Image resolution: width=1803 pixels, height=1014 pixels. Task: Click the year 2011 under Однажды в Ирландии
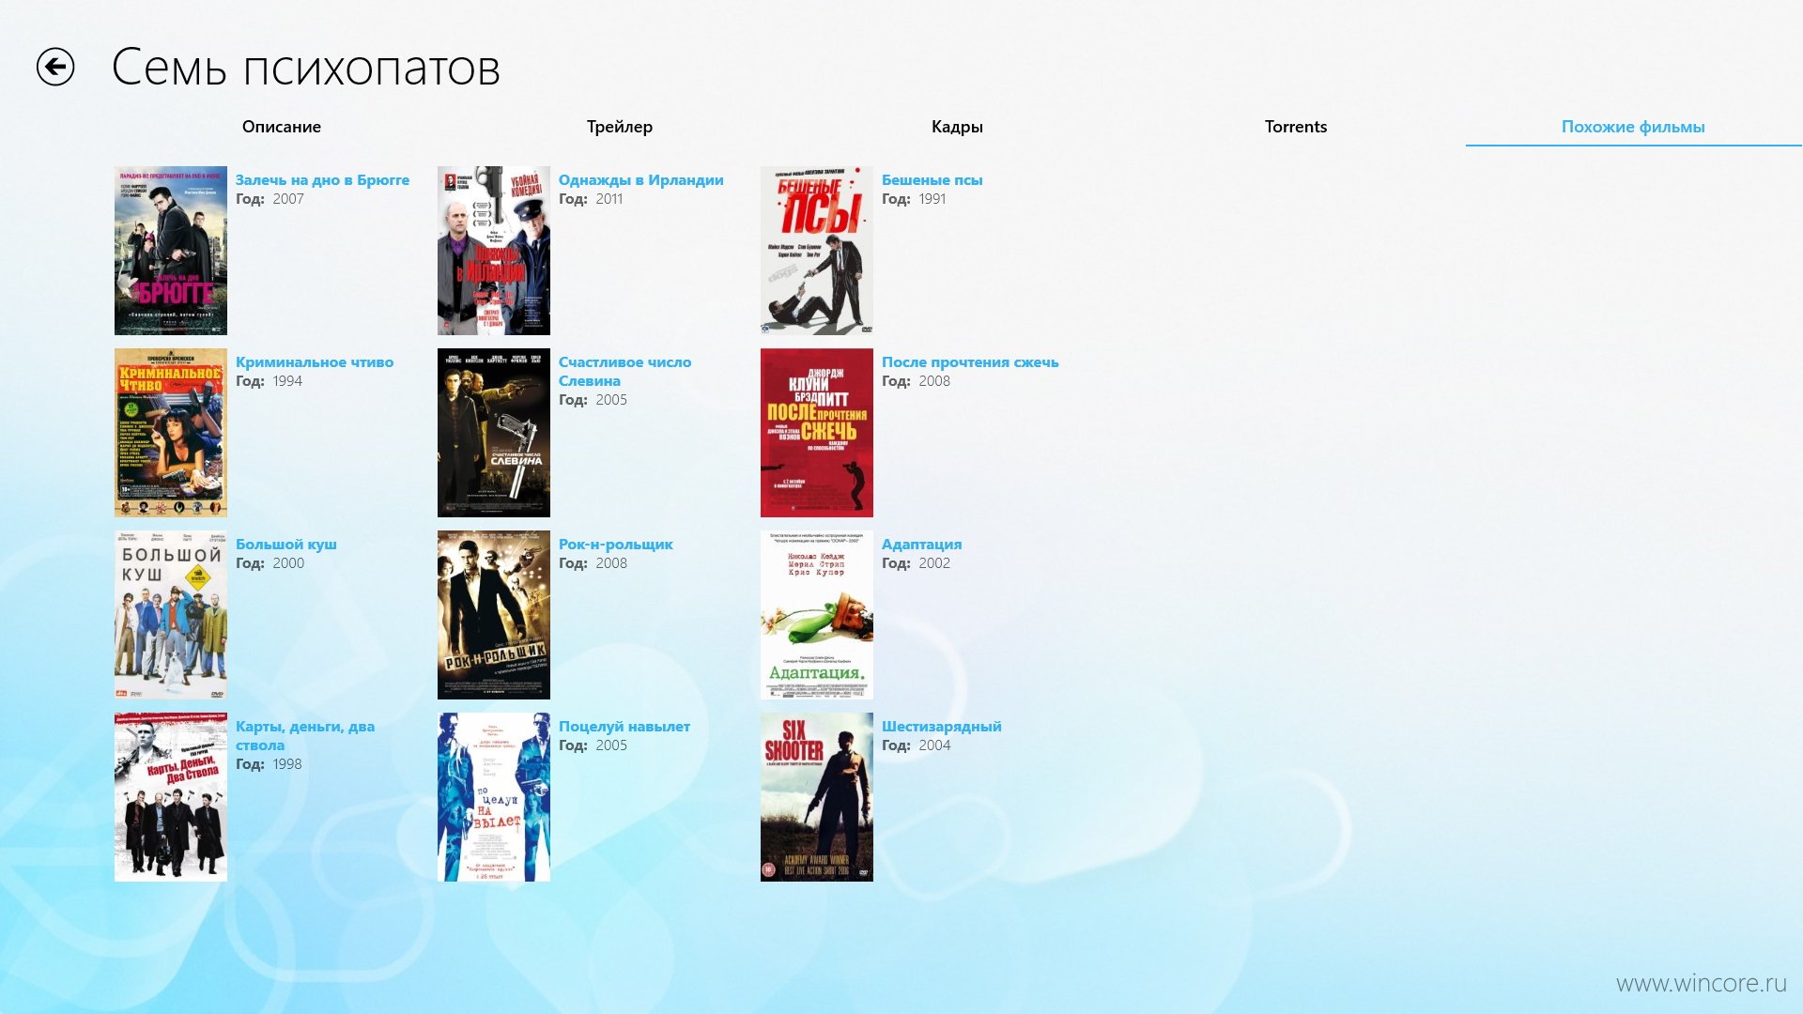pos(609,199)
